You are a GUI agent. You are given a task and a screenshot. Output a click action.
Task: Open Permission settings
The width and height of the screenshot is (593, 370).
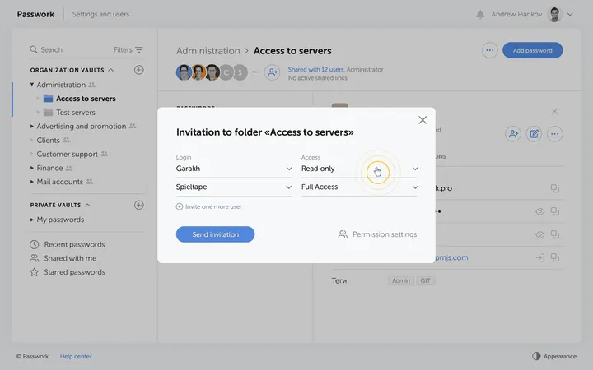pyautogui.click(x=377, y=234)
